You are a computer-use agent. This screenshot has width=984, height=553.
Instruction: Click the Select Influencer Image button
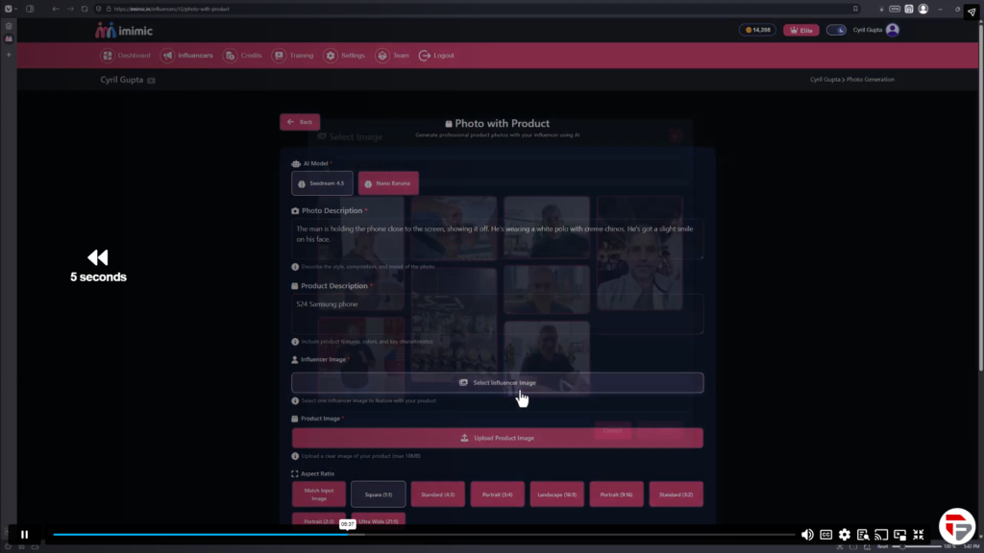[x=497, y=382]
